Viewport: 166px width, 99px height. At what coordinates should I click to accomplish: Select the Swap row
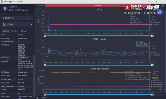(17, 89)
